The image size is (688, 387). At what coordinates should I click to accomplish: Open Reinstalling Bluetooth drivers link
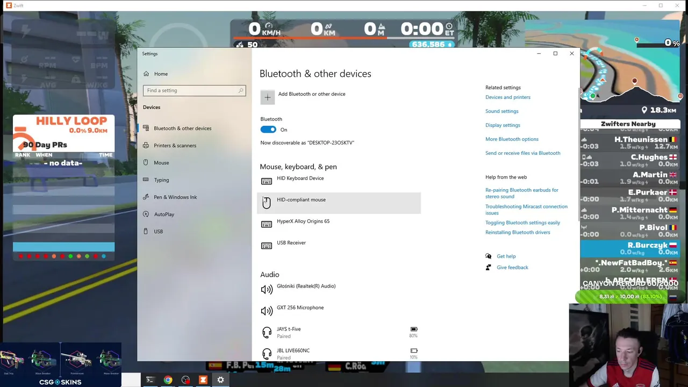pos(518,232)
